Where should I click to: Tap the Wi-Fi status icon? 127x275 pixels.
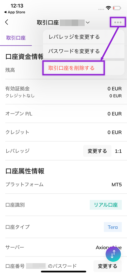pyautogui.click(x=109, y=8)
